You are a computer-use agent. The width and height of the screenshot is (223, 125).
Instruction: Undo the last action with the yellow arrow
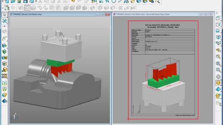point(73,1)
